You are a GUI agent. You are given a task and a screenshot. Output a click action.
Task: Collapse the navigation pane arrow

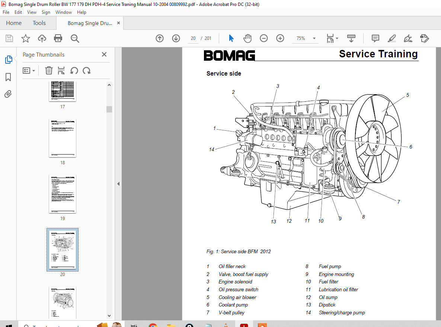click(x=118, y=184)
